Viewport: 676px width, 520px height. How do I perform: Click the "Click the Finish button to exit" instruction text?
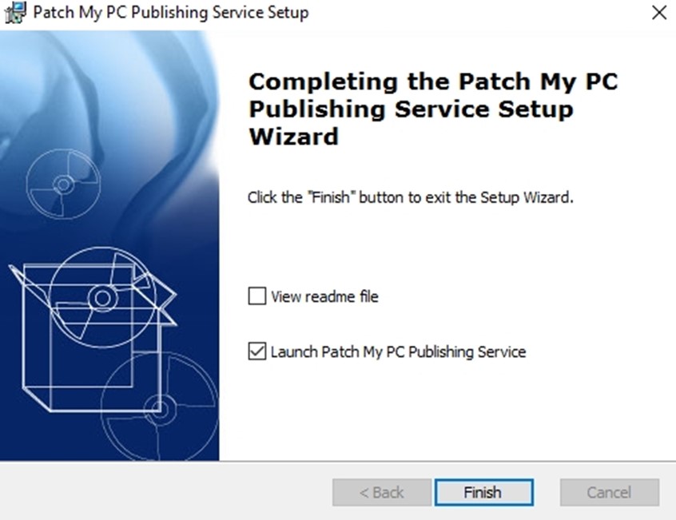[x=411, y=197]
